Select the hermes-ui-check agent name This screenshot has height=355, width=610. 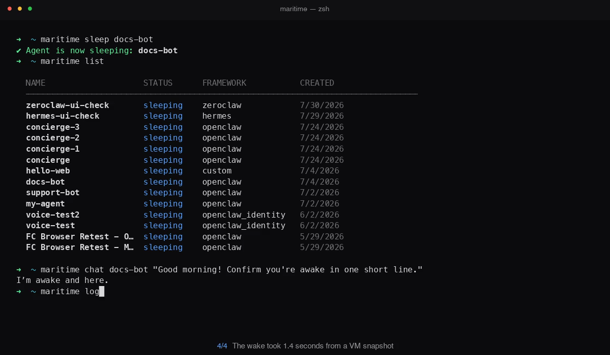[63, 116]
